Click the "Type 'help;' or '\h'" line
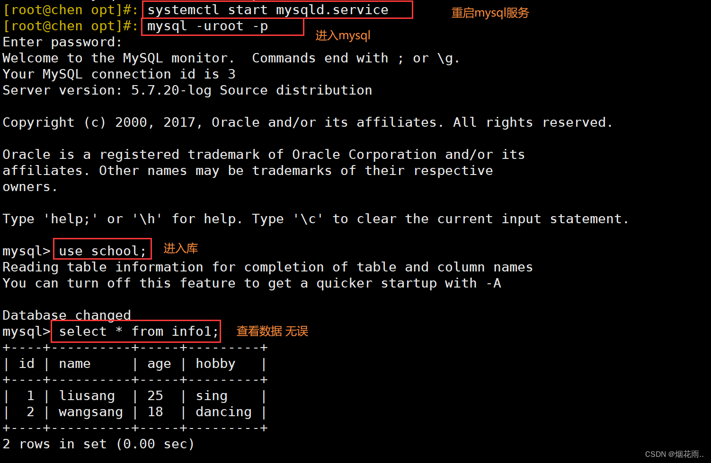Viewport: 711px width, 463px height. tap(316, 219)
